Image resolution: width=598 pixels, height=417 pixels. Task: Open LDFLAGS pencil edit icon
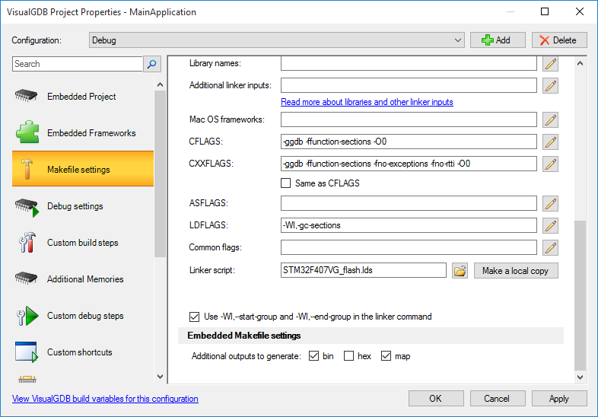tap(550, 225)
